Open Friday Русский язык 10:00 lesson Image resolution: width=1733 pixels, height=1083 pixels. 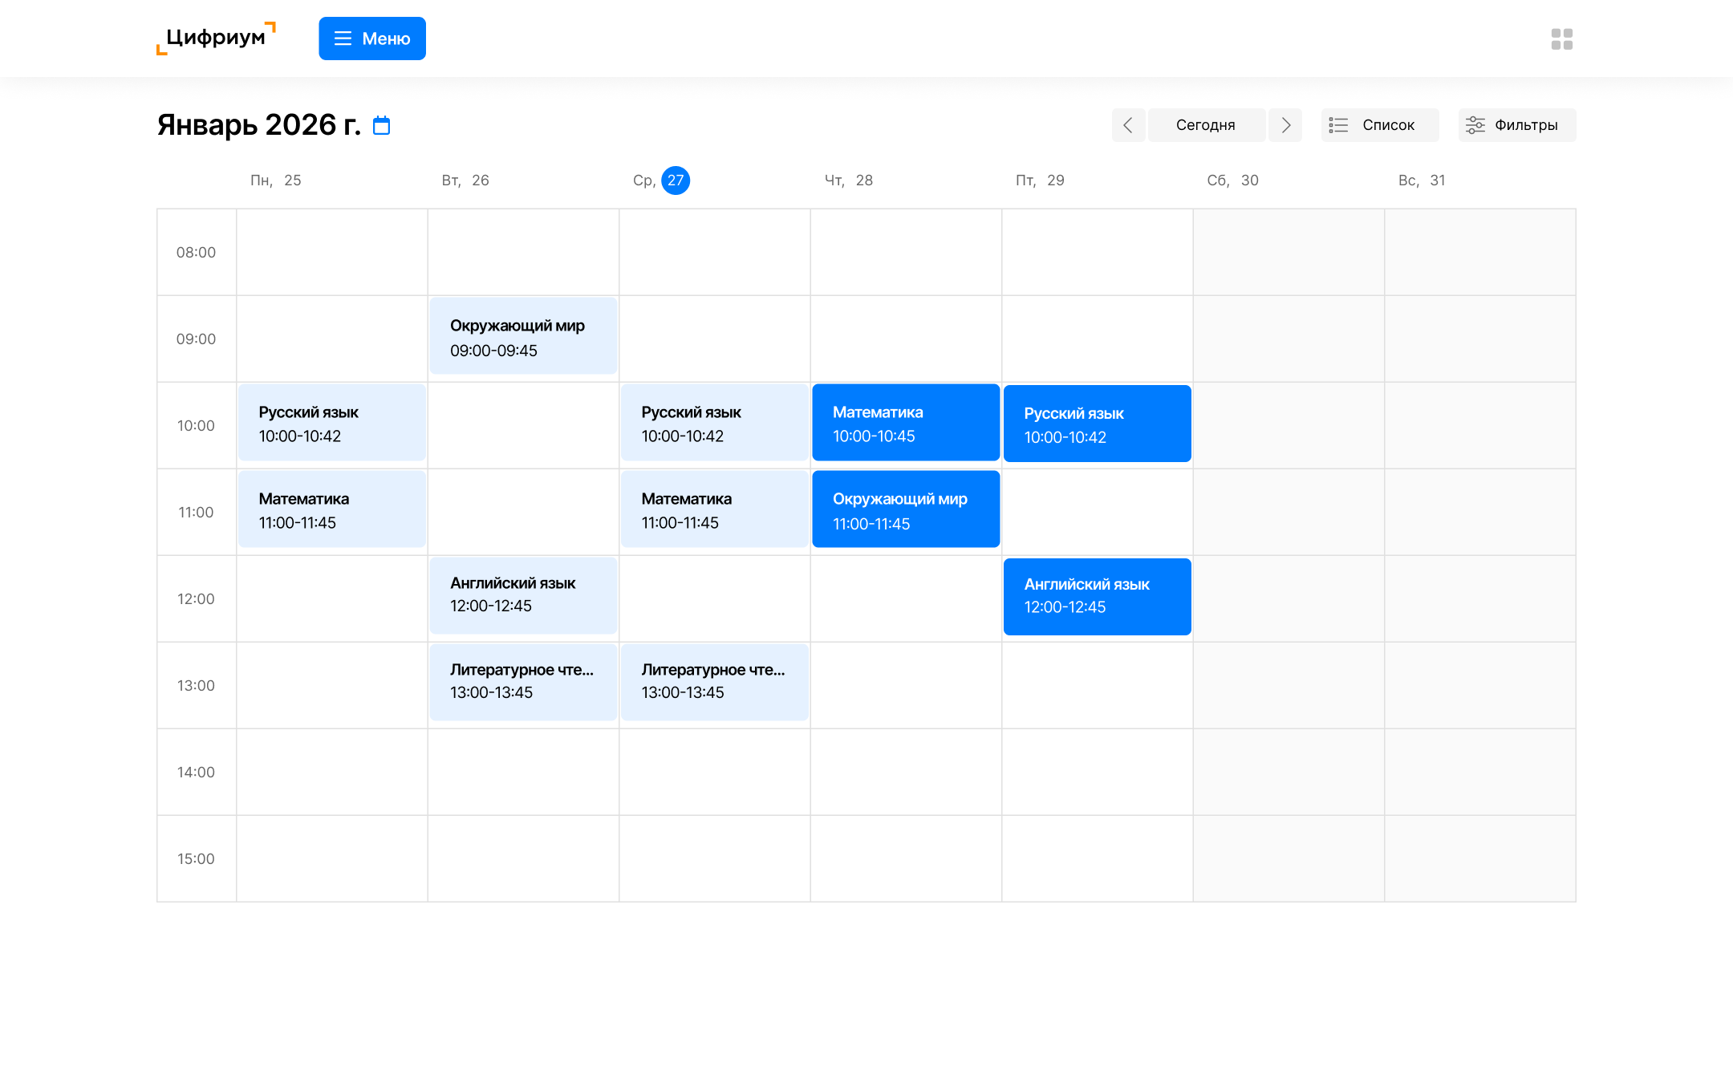click(x=1097, y=424)
